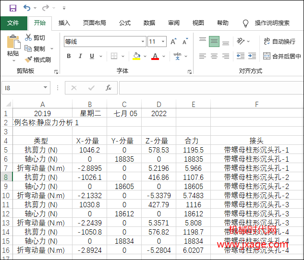Click into the formula bar input
This screenshot has height=260, width=304.
pyautogui.click(x=211, y=88)
